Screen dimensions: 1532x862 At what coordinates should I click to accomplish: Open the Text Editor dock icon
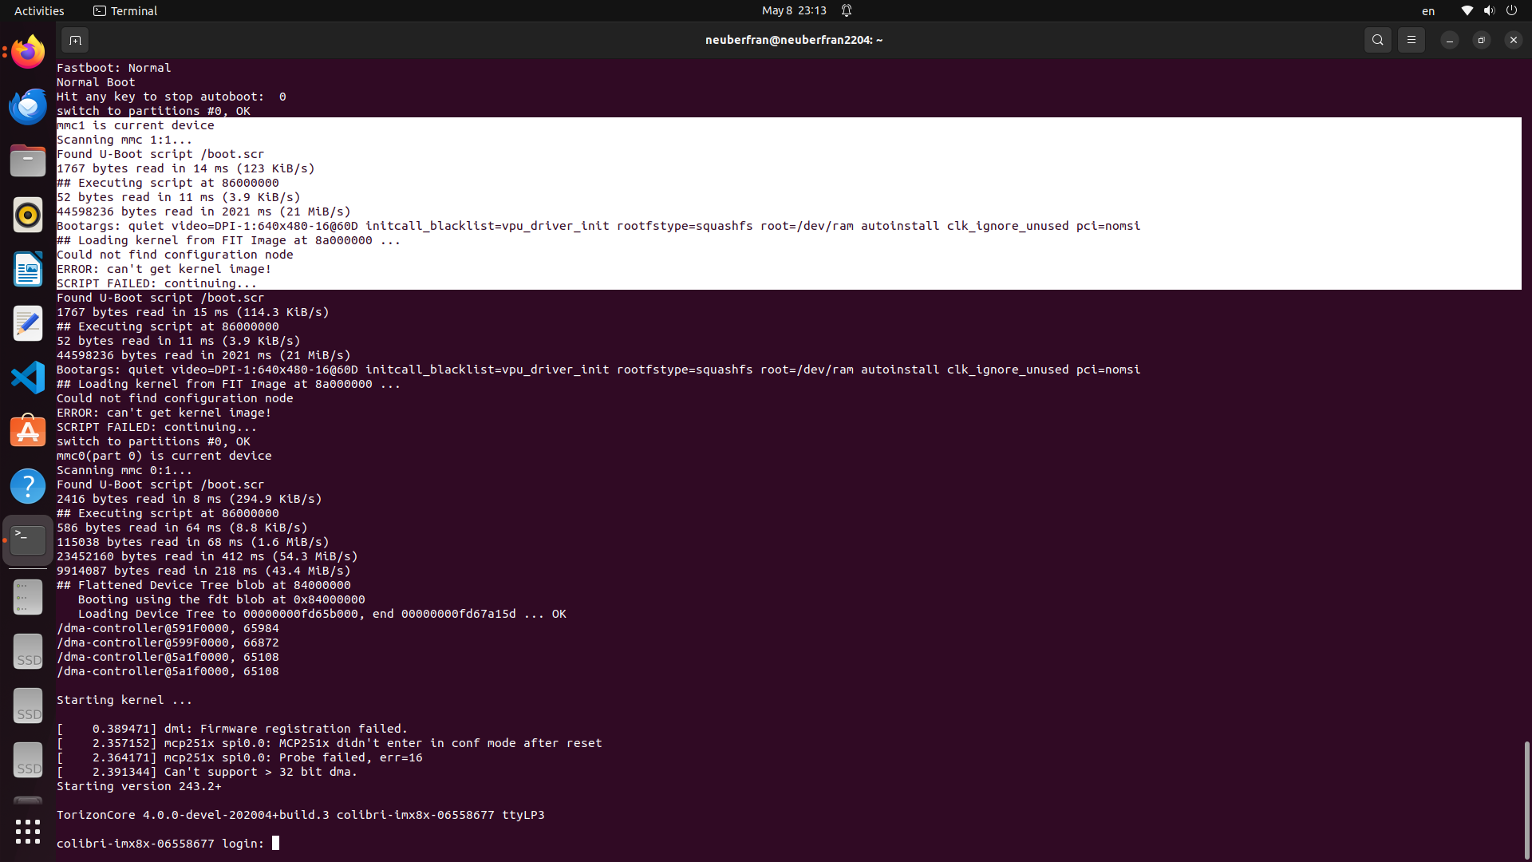tap(28, 323)
